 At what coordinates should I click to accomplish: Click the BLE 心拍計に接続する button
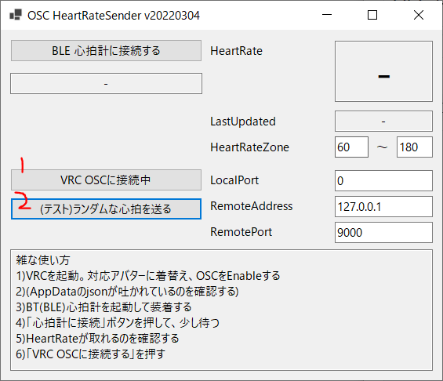(106, 50)
